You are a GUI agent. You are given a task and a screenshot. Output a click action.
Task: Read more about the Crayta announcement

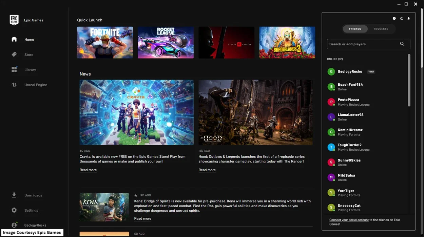(88, 170)
